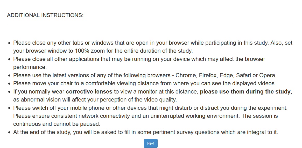Click the word "Opera" in browser list

pos(269,76)
